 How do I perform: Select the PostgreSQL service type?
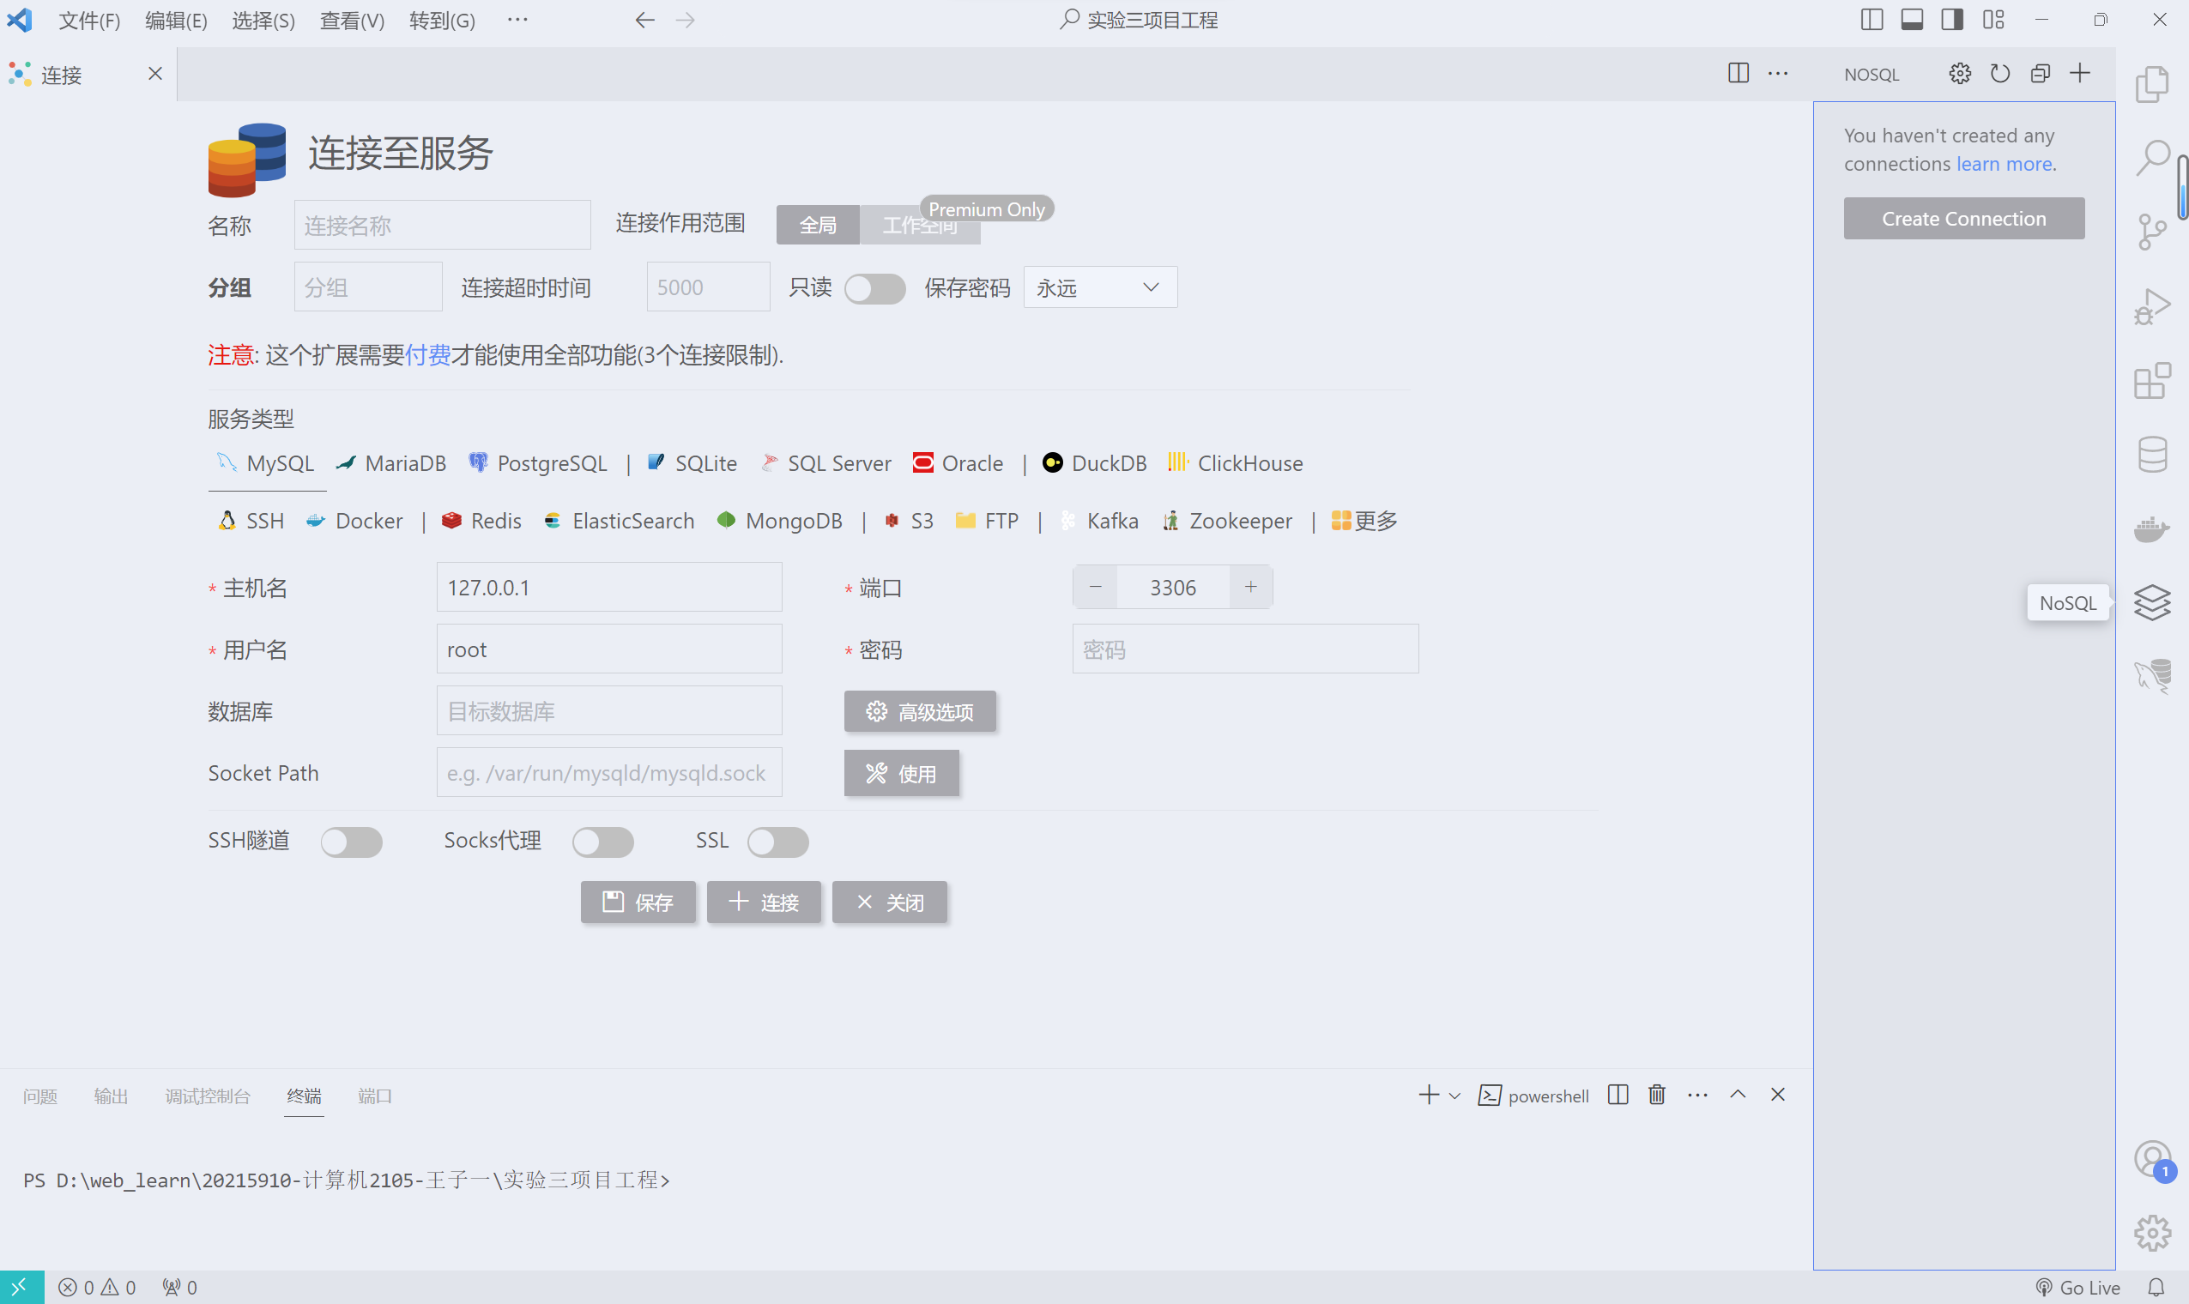[x=538, y=463]
